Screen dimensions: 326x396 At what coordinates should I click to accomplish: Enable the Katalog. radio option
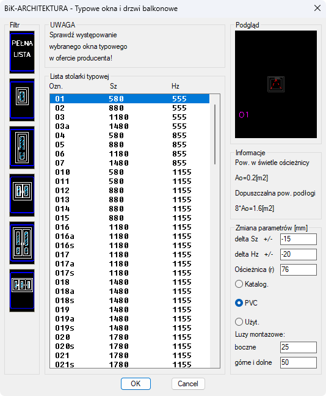[239, 284]
